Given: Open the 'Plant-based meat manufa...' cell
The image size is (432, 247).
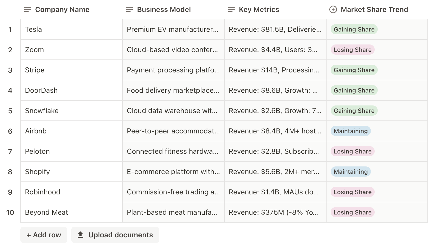Looking at the screenshot, I should pyautogui.click(x=173, y=212).
